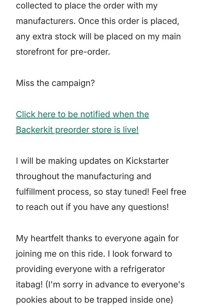Open the Backerkit preorder notification link
This screenshot has width=203, height=307.
(82, 115)
